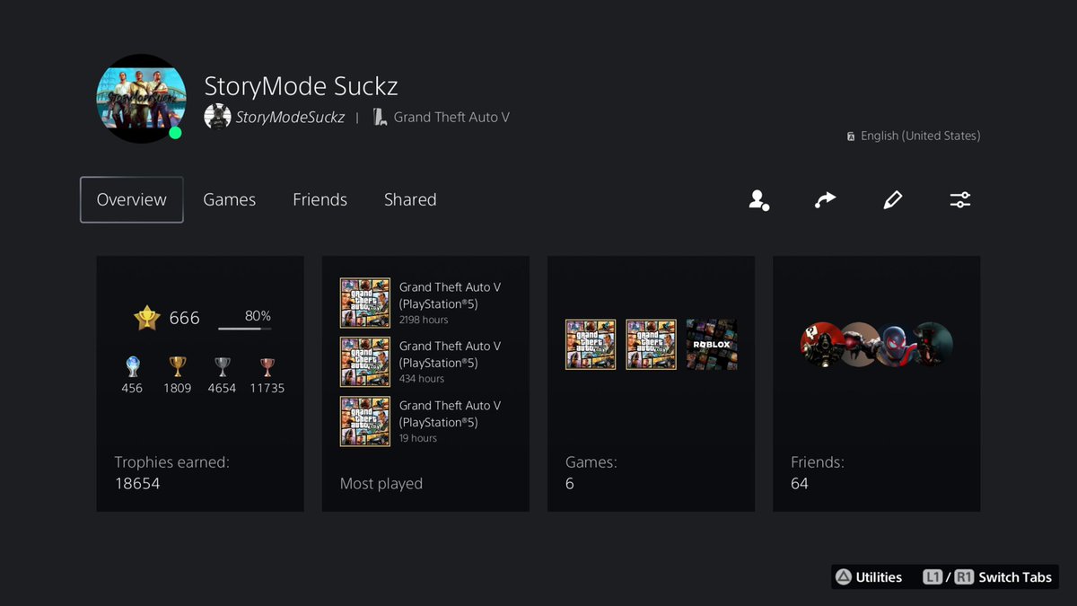
Task: Click the StoryModeSuckz online ID text
Action: pos(290,117)
